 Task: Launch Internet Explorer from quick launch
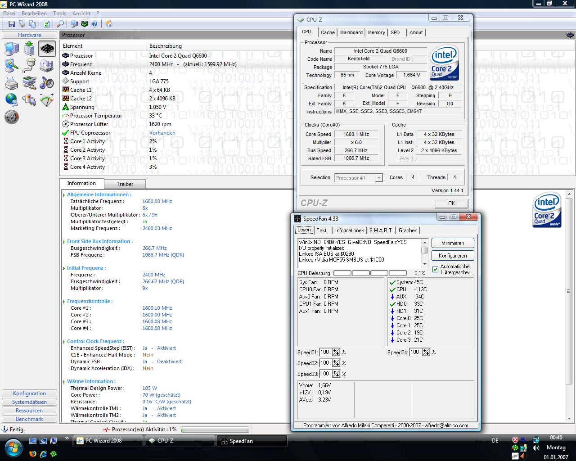coord(43,453)
